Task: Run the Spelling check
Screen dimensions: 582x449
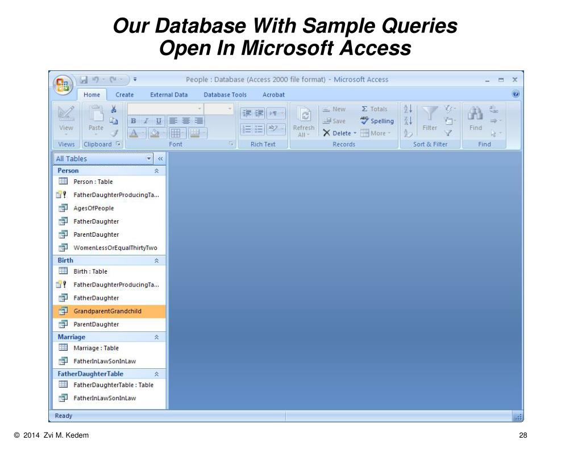Action: [377, 121]
